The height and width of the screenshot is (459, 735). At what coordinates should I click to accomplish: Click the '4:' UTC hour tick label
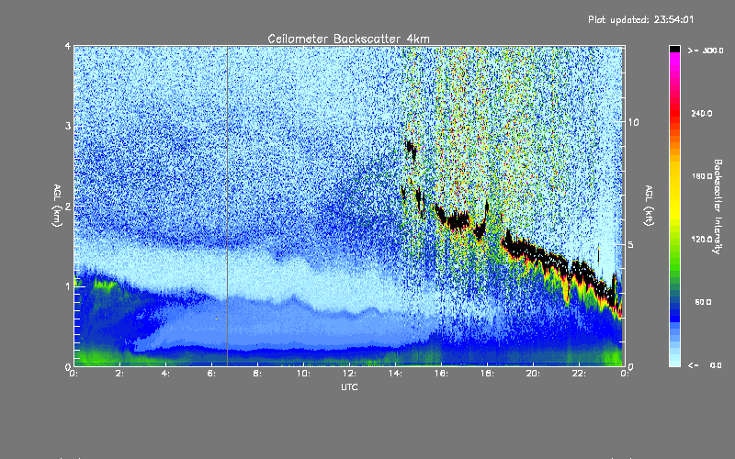[166, 374]
